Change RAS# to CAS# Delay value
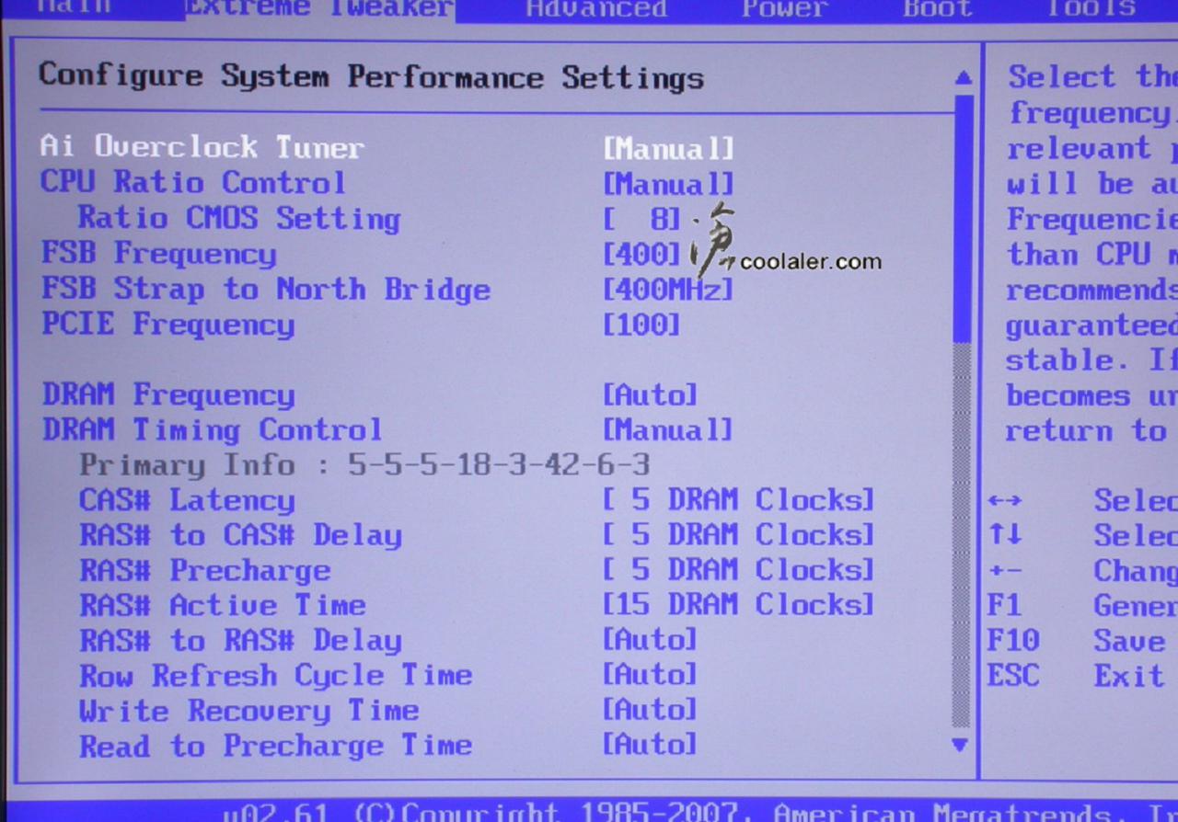 [x=738, y=535]
